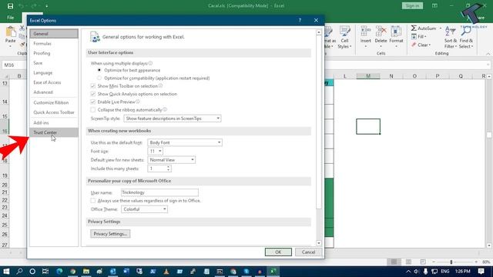Switch to Page Break Preview in status bar

click(423, 262)
